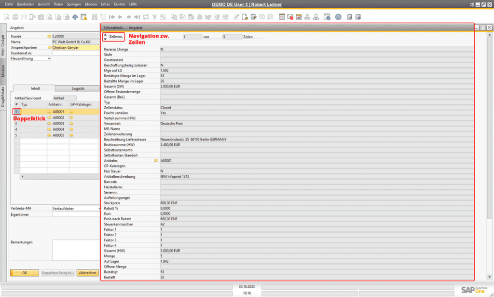The width and height of the screenshot is (494, 297).
Task: Click the Refresh record toolbar icon
Action: [146, 17]
